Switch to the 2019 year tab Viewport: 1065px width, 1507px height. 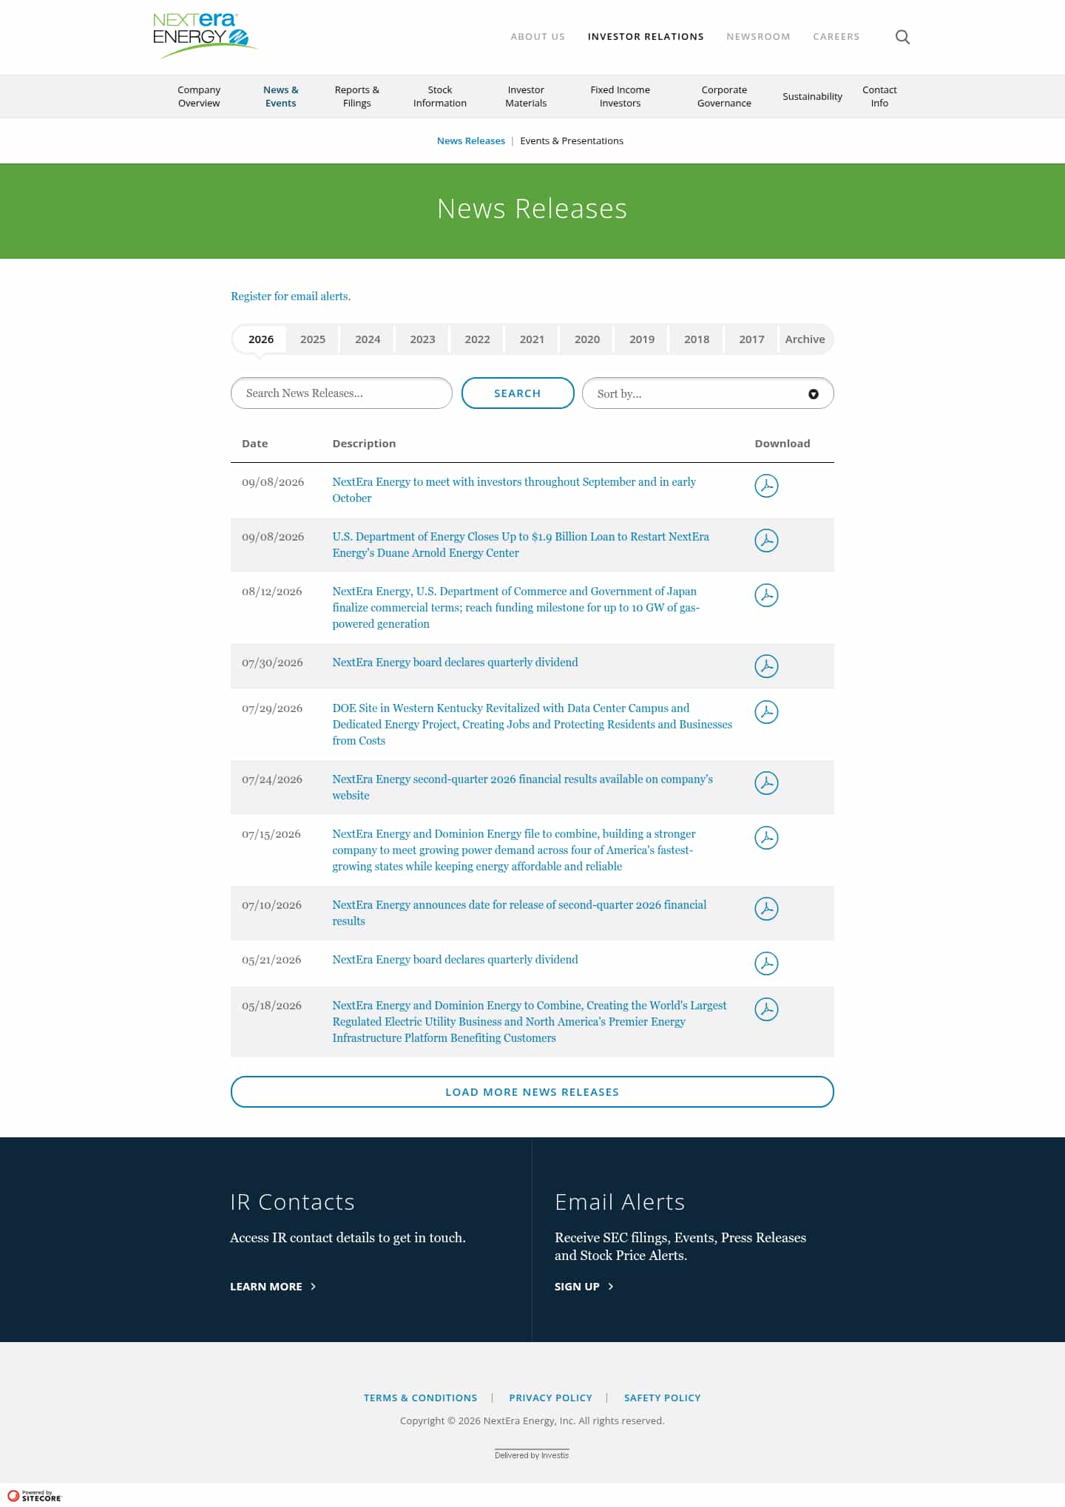point(642,339)
